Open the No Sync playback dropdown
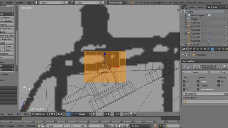 point(141,126)
